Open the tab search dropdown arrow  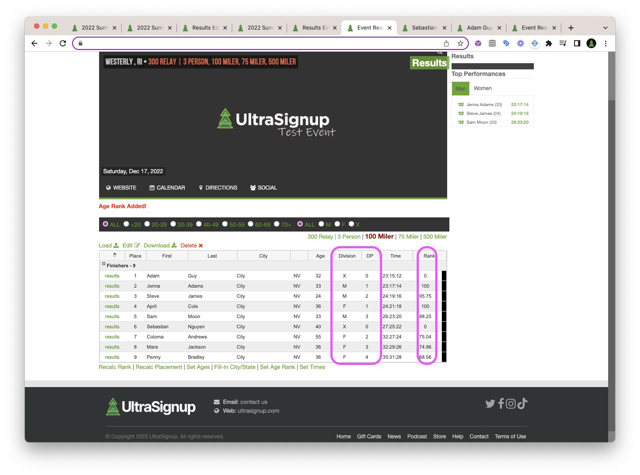pos(606,28)
